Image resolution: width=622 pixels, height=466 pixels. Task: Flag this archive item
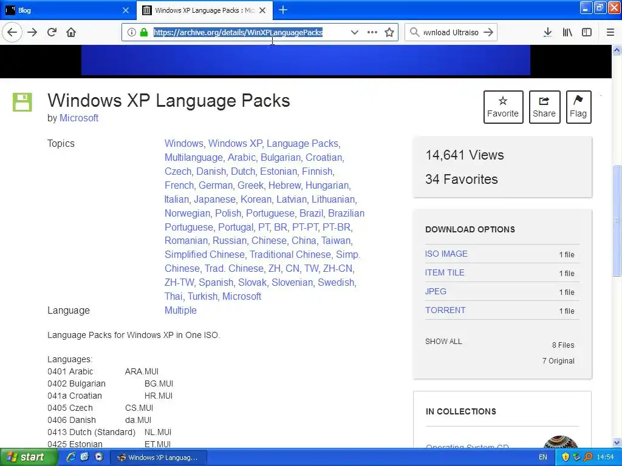[578, 107]
